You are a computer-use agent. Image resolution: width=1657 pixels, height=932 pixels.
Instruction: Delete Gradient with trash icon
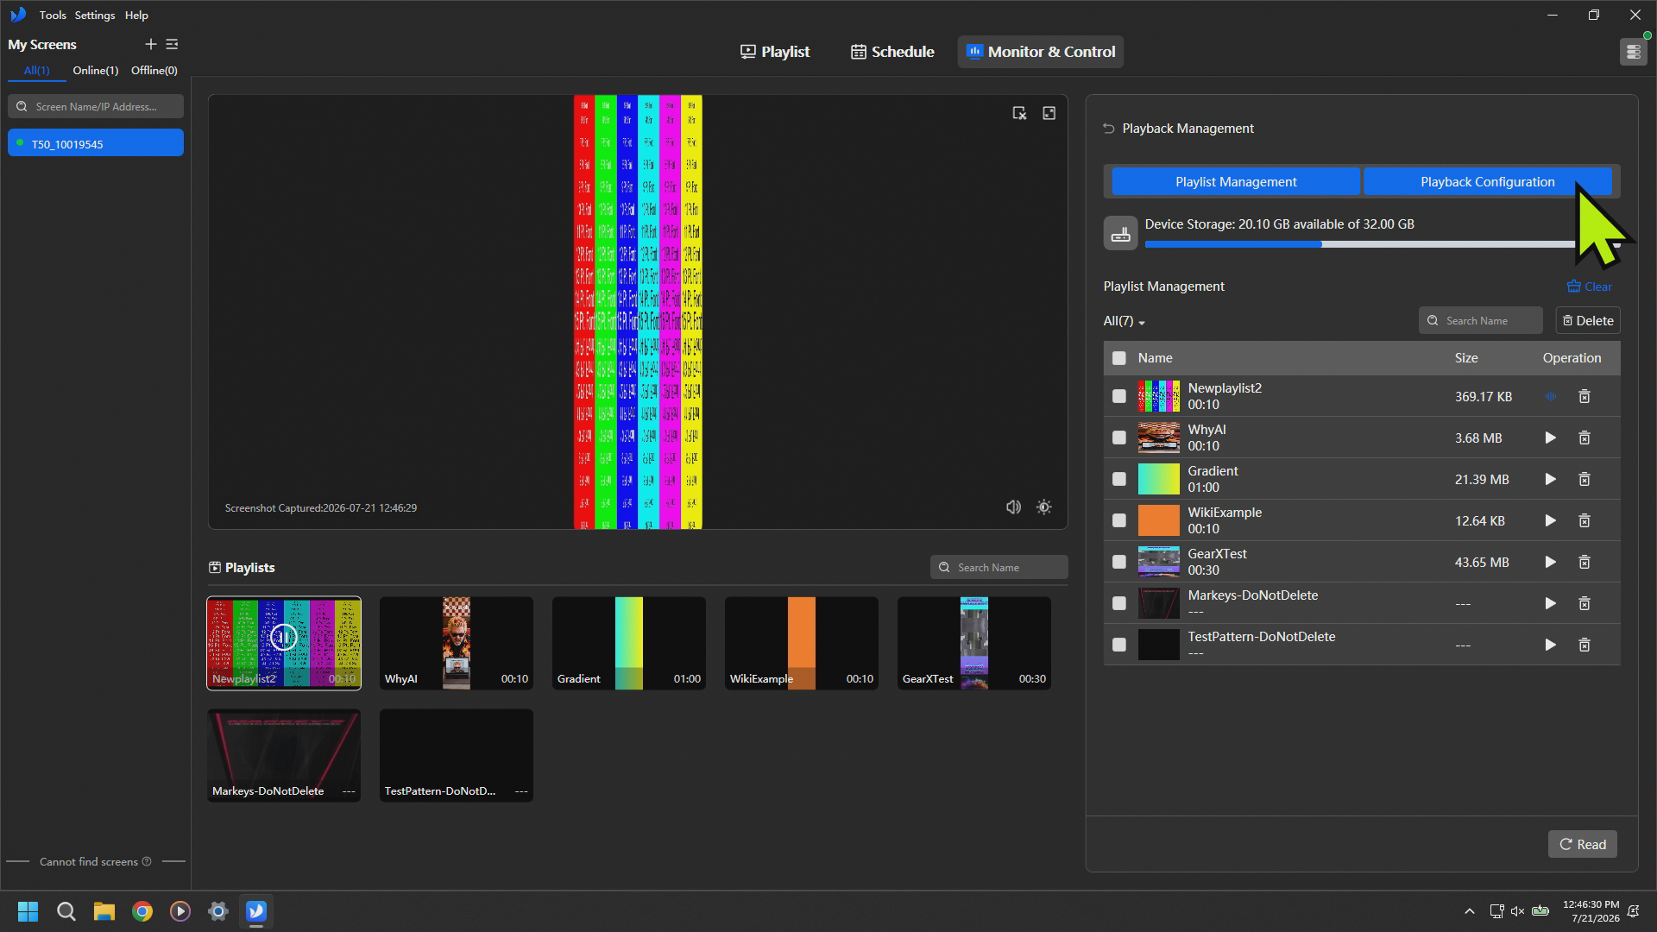coord(1585,479)
